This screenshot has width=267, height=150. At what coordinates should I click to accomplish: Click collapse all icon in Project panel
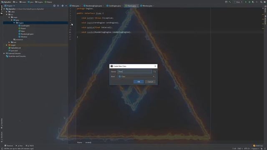tap(58, 6)
